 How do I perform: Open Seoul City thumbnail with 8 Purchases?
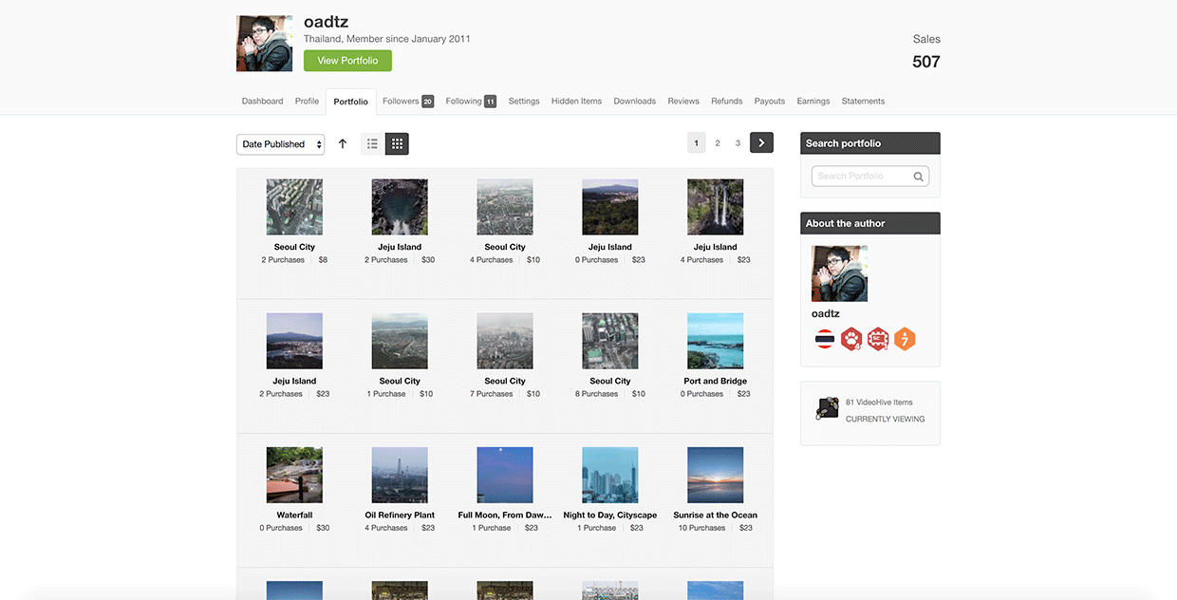(x=609, y=341)
